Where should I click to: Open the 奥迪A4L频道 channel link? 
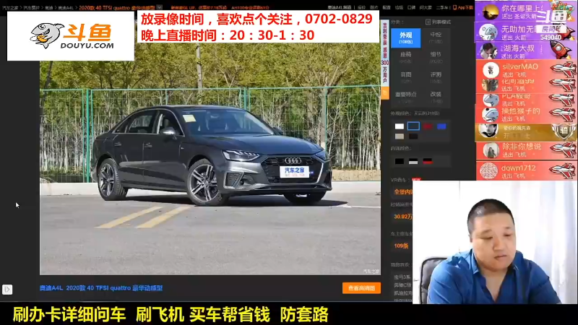point(339,7)
